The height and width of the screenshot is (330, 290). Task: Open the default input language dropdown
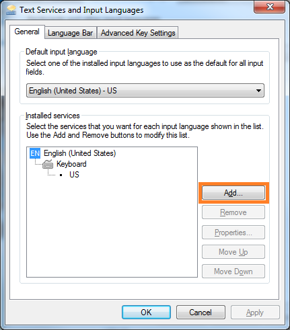pos(145,91)
